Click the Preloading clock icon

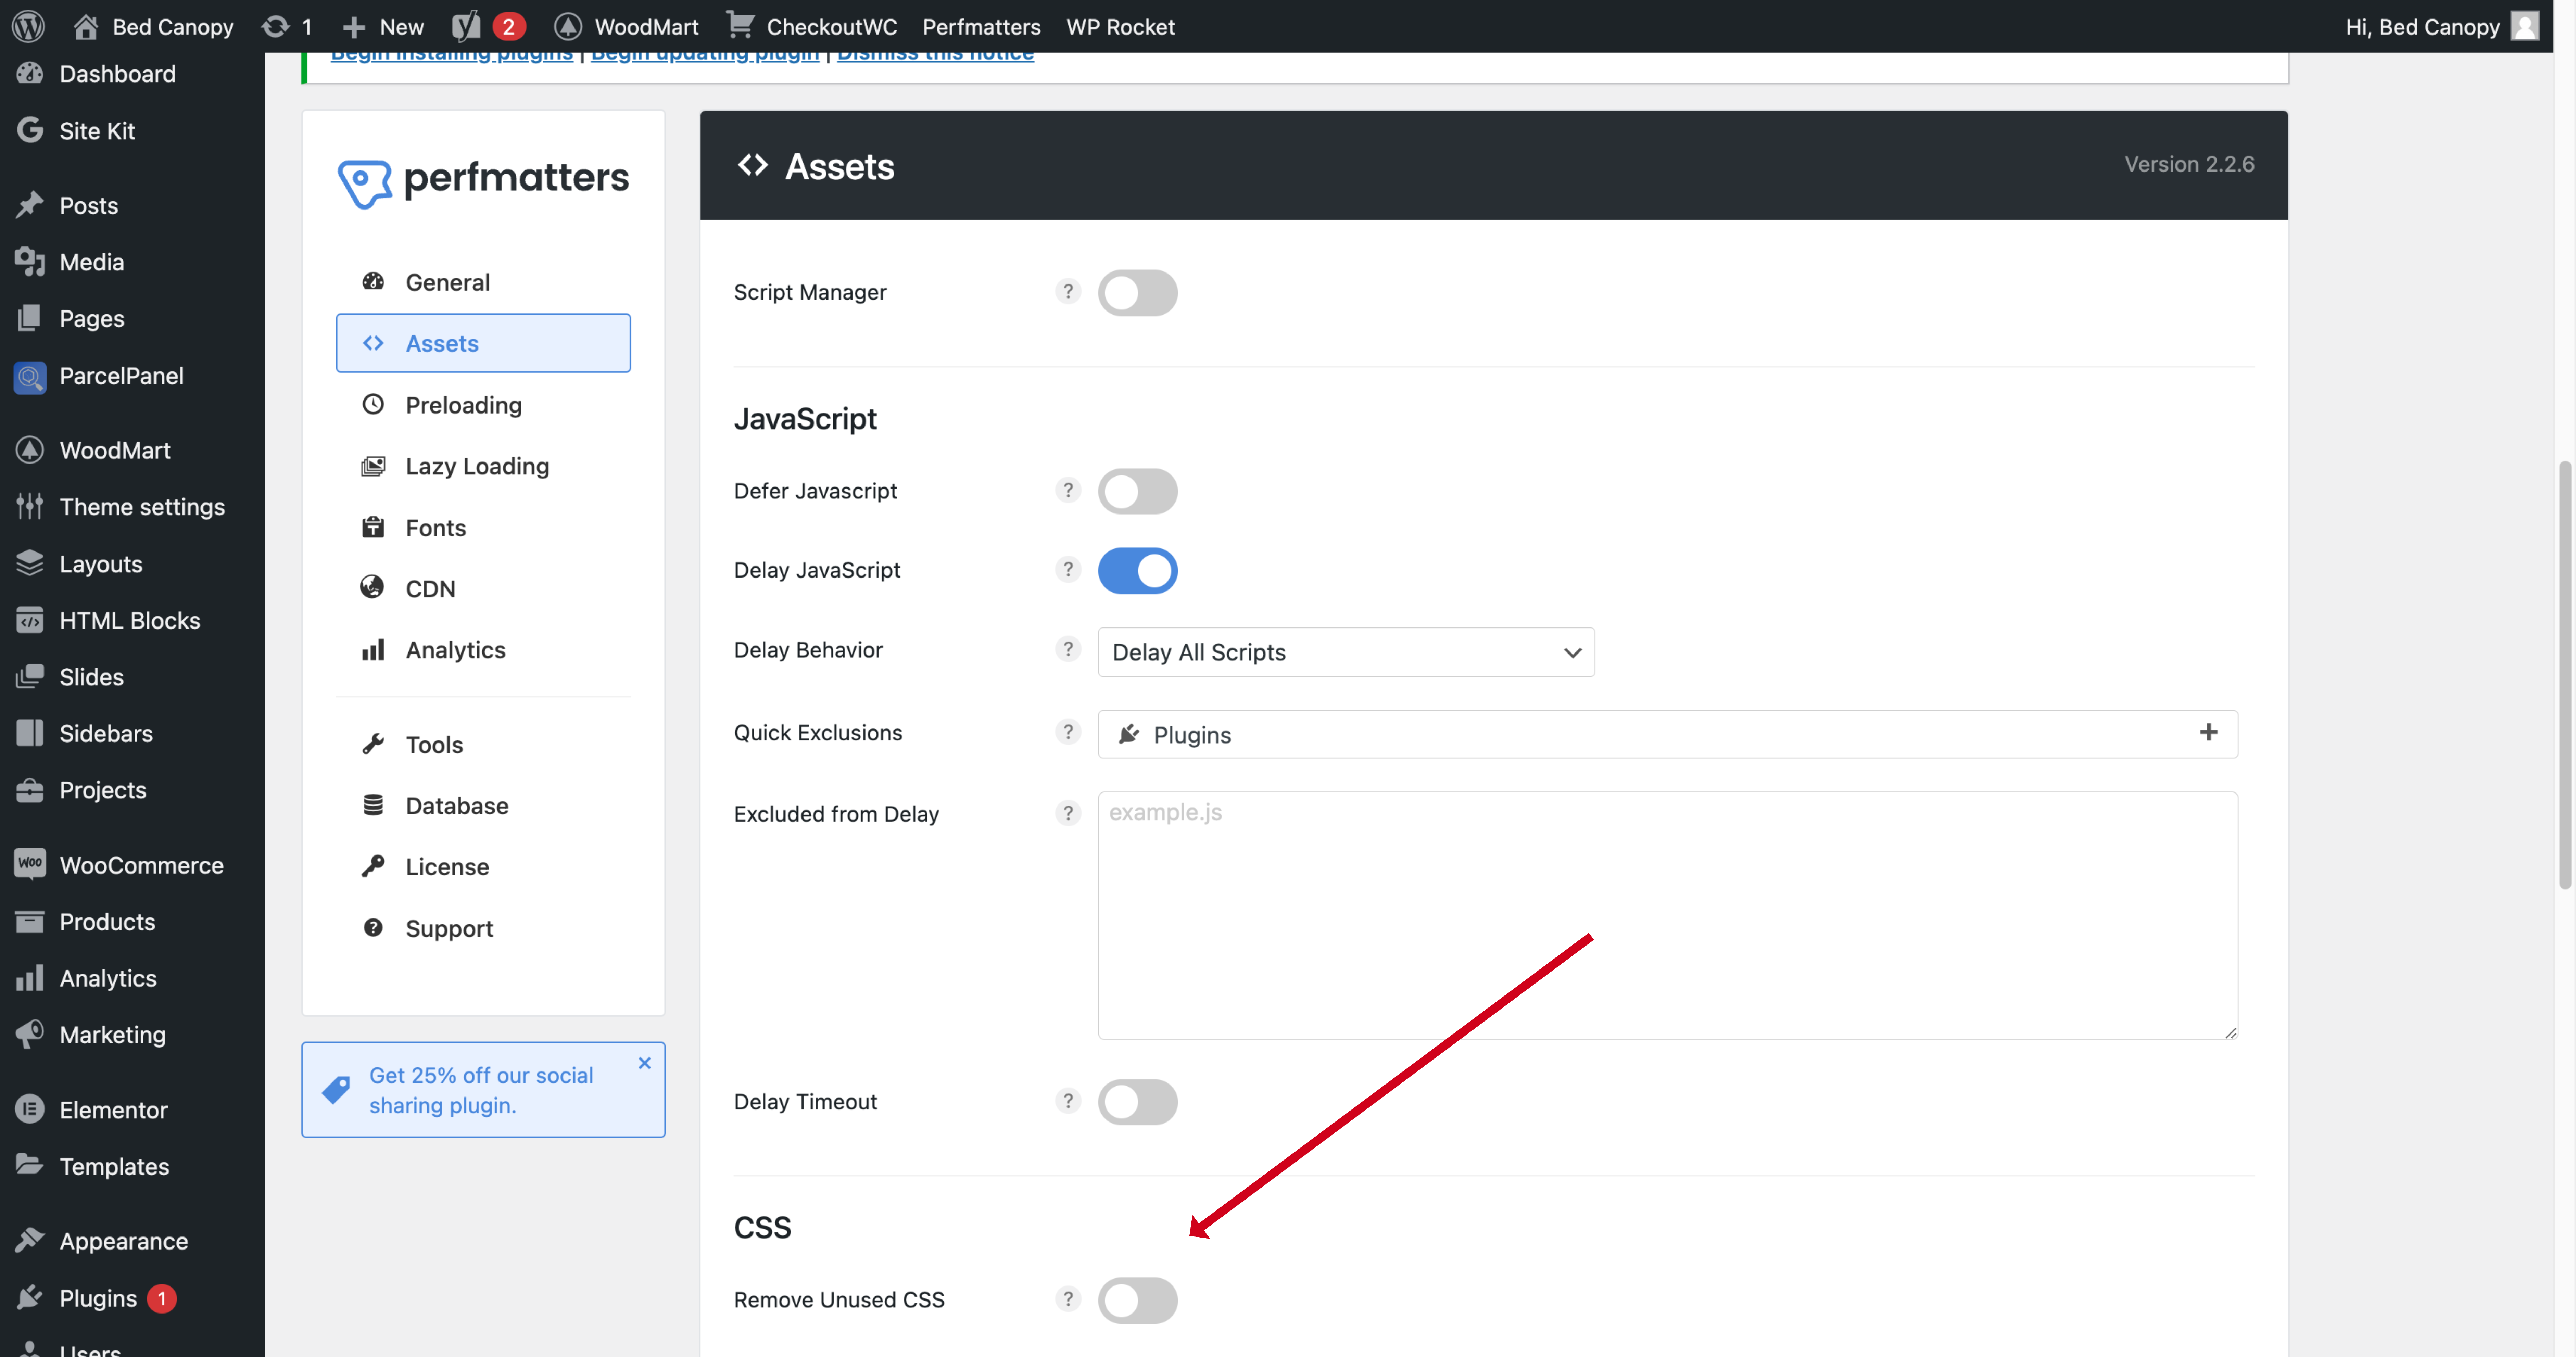pyautogui.click(x=373, y=404)
